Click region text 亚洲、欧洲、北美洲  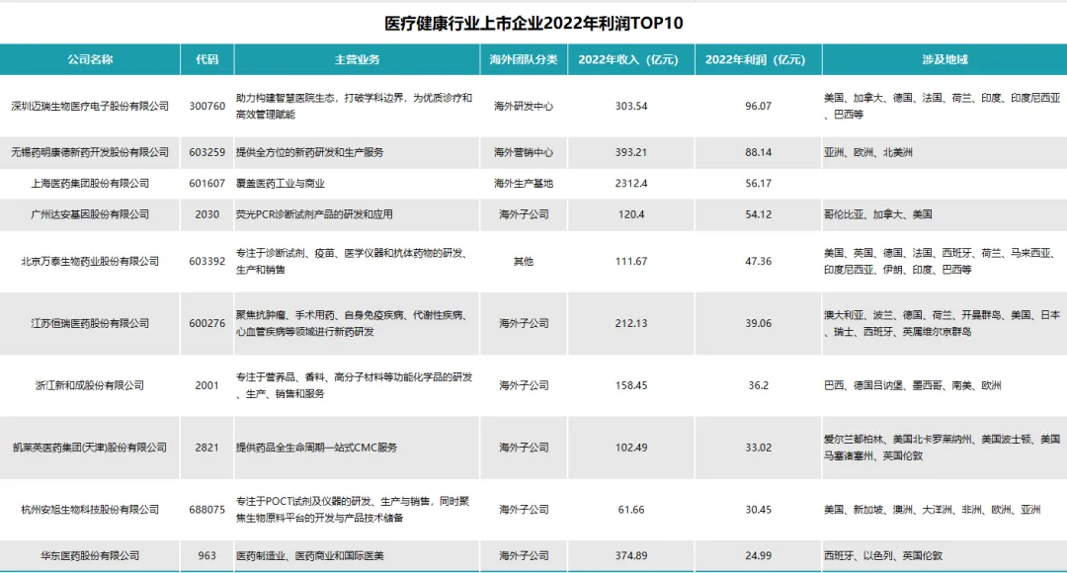868,152
